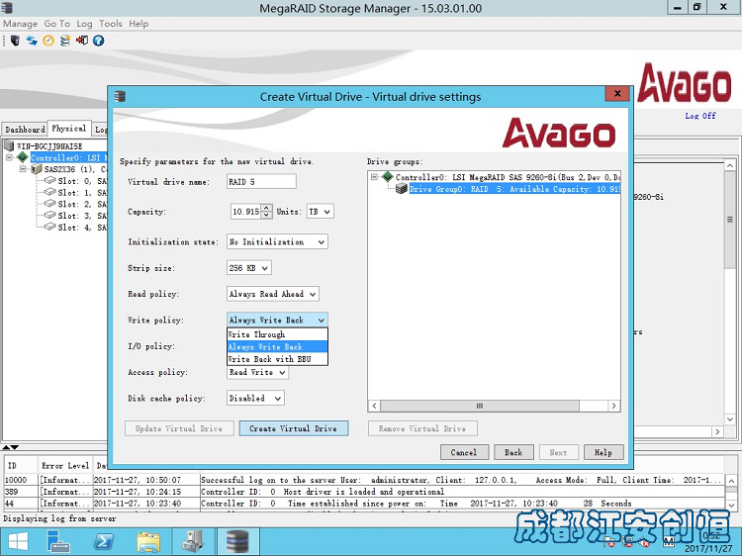Open Server Manager from the taskbar

[59, 541]
